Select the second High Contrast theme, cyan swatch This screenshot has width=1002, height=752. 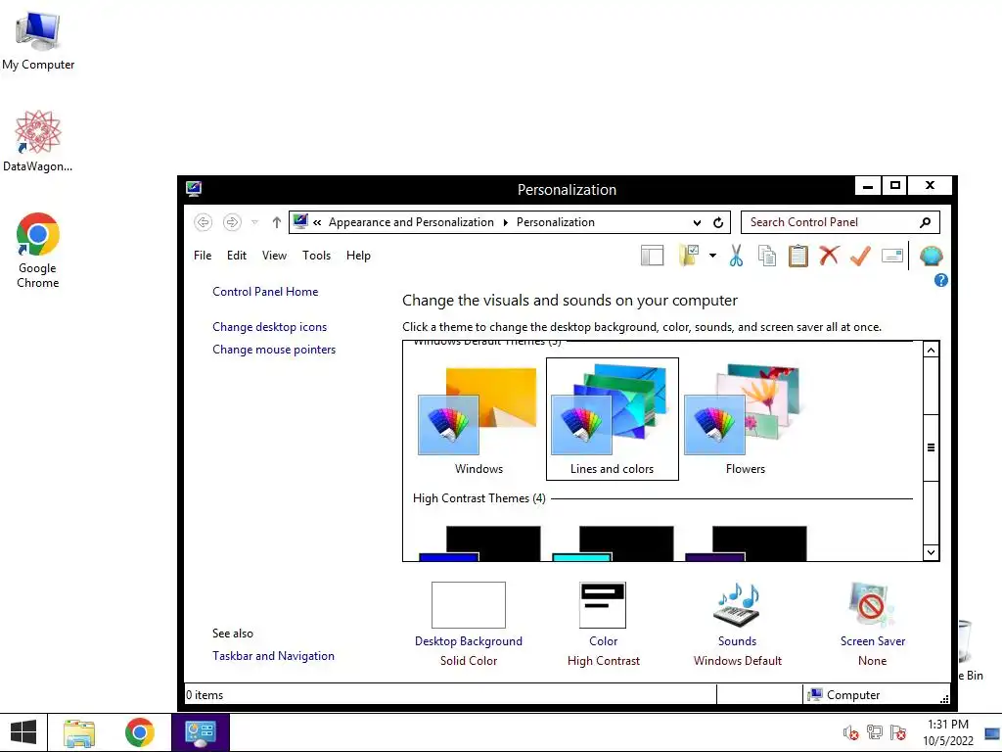(613, 543)
